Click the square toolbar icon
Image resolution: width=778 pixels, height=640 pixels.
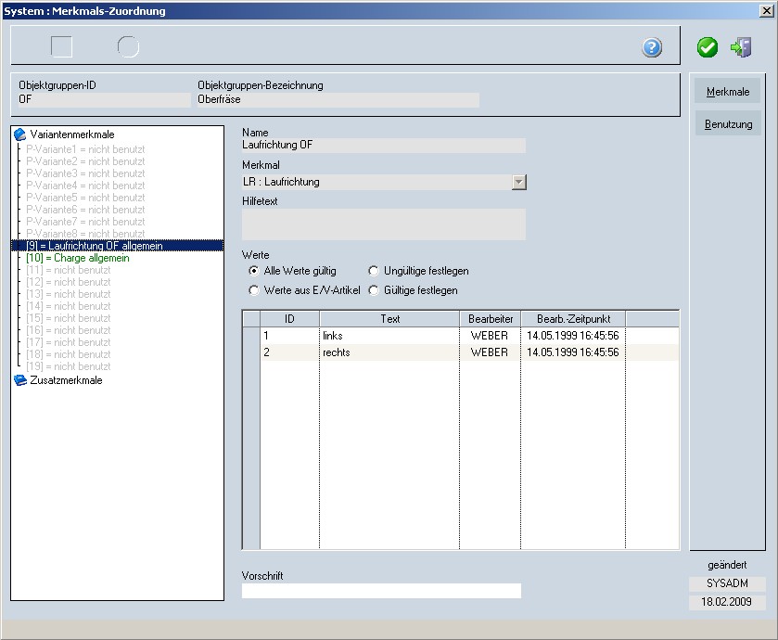click(61, 46)
